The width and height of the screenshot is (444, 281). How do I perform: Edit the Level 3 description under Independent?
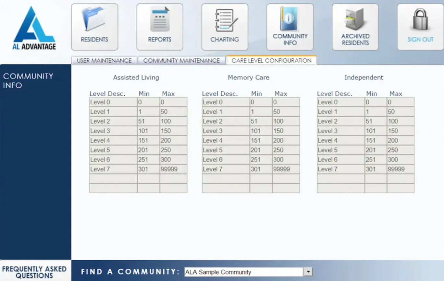[x=340, y=131]
